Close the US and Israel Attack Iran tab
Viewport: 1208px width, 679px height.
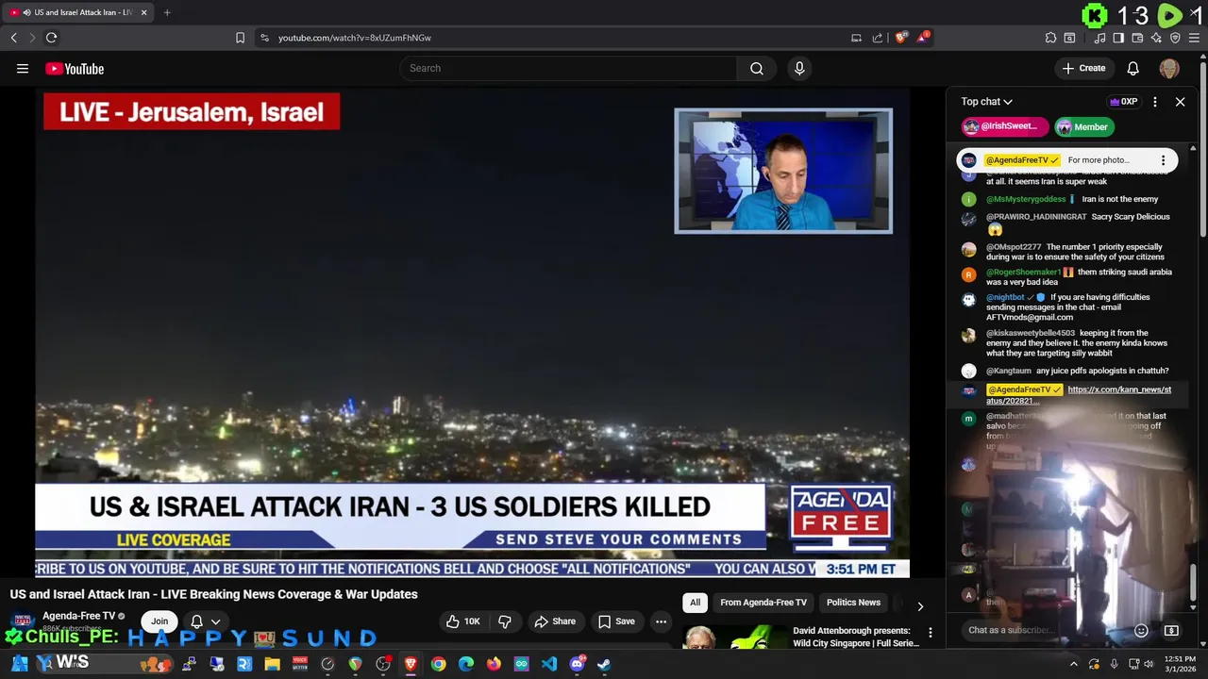[143, 12]
